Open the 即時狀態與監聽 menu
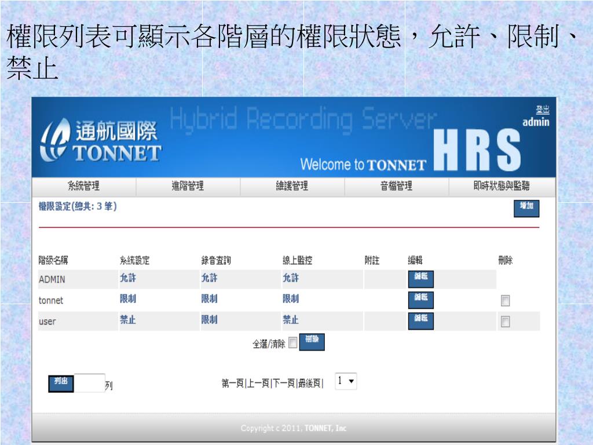 point(502,186)
